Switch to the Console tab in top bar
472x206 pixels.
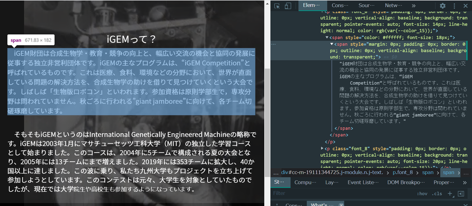340,6
